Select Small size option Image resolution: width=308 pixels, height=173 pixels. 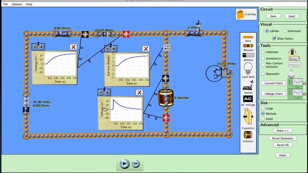pos(263,119)
